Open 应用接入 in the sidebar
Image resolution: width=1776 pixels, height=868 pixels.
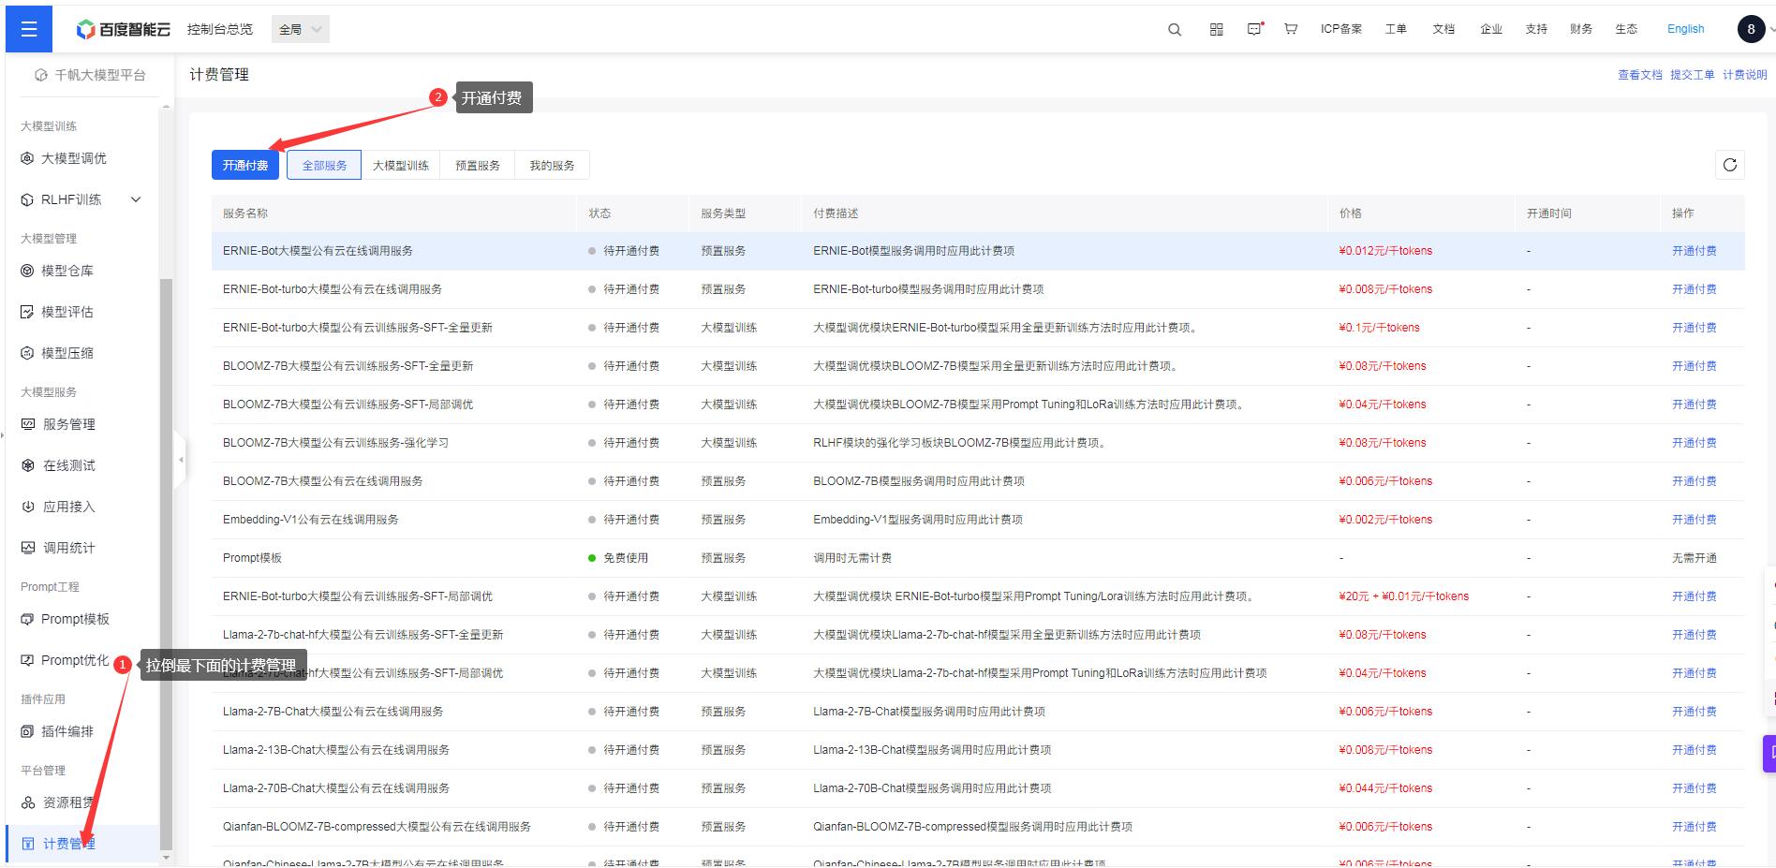pos(68,507)
